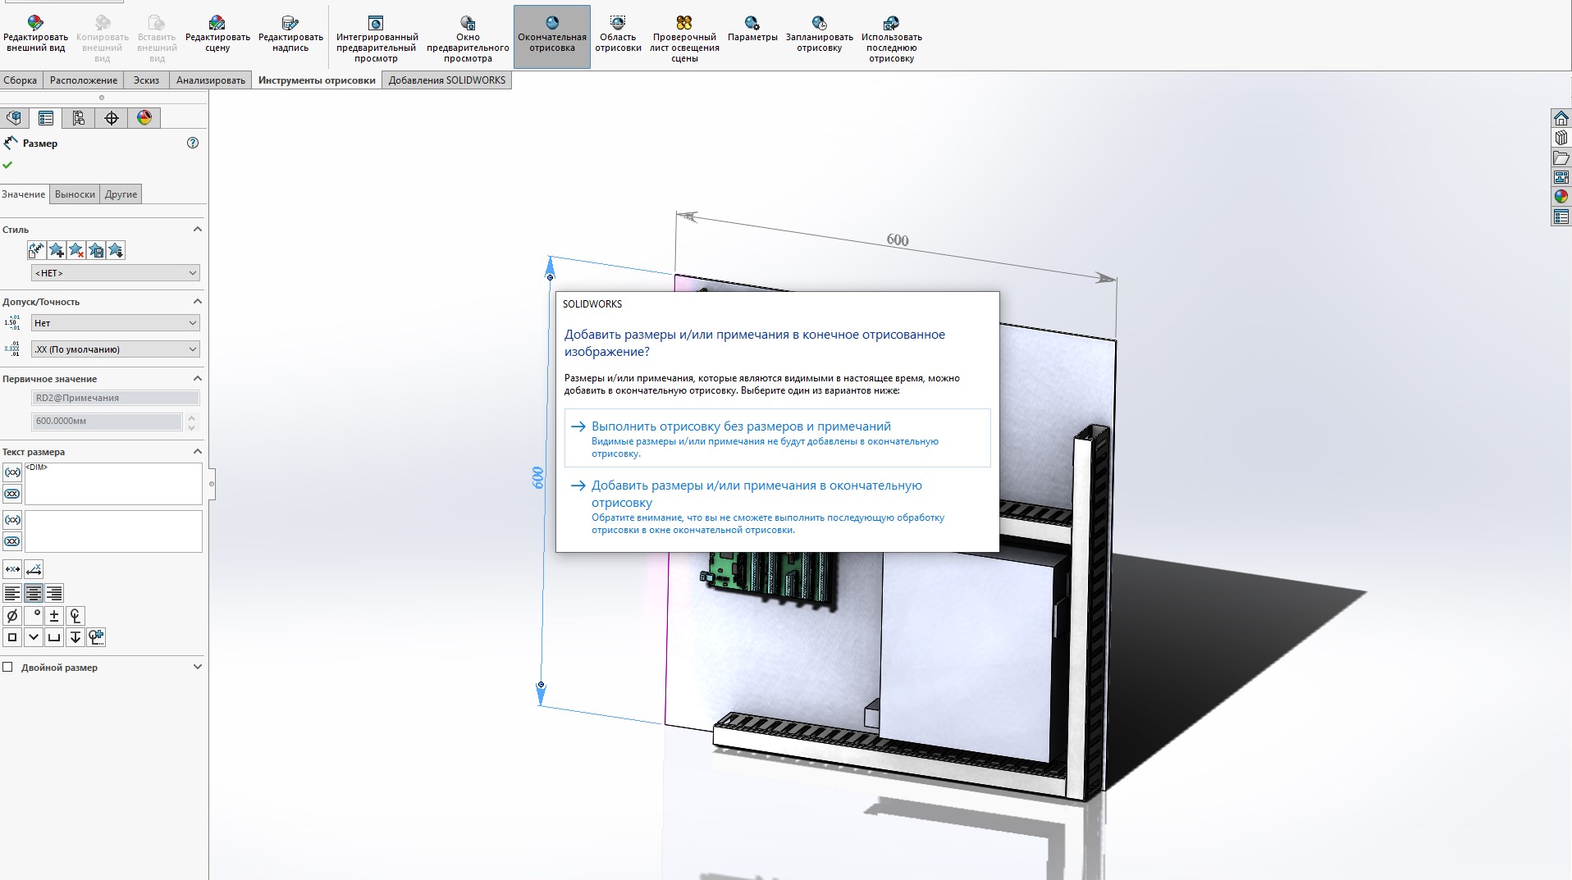Open the <НЕТ> style dropdown

tap(115, 273)
